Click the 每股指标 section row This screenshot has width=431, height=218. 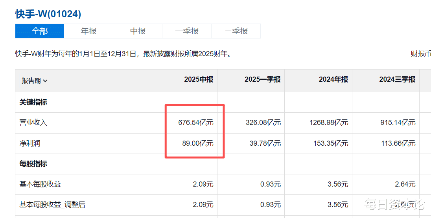tap(33, 164)
